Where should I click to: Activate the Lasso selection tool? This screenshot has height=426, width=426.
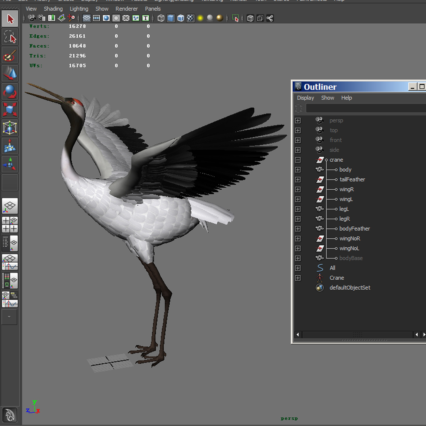click(x=10, y=37)
